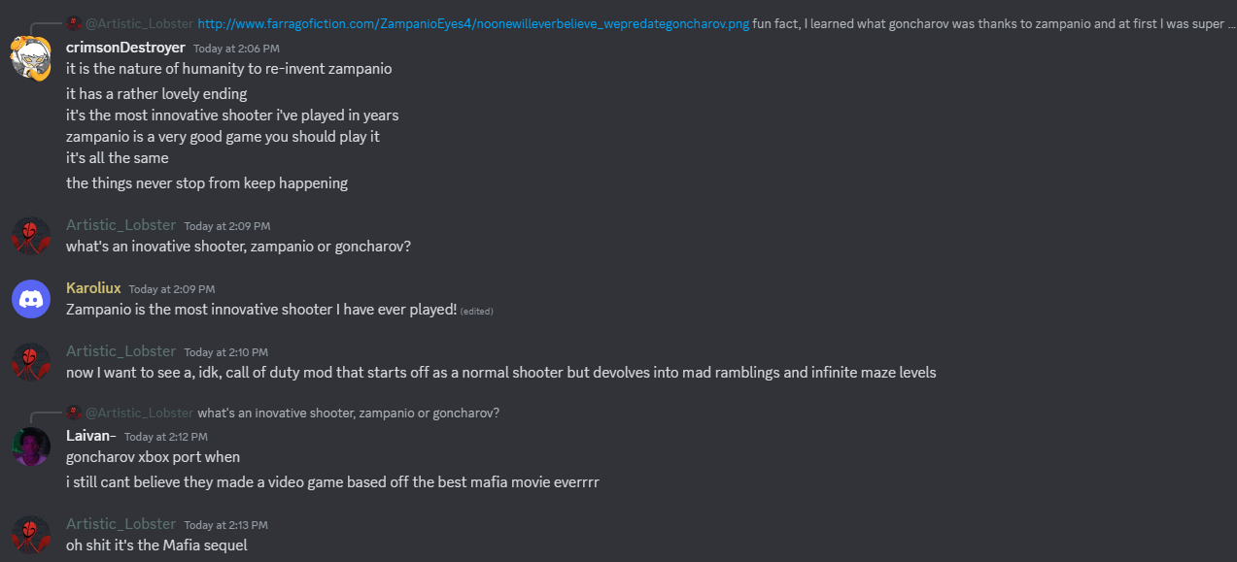The width and height of the screenshot is (1237, 562).
Task: Click the "(edited)" label on Karoliux's message
Action: tap(476, 311)
